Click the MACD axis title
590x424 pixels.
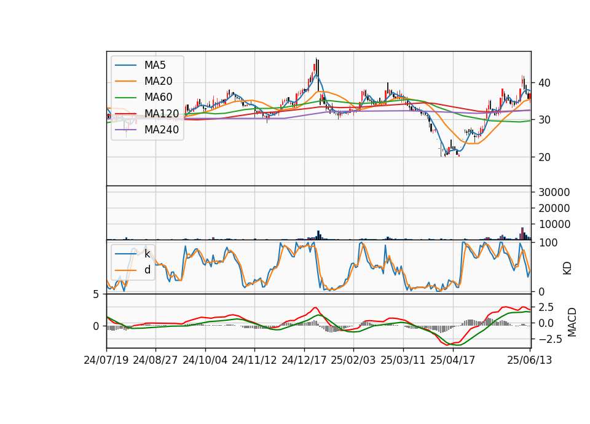tap(572, 322)
